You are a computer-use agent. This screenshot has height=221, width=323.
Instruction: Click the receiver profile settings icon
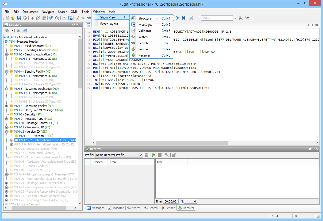click(x=146, y=155)
